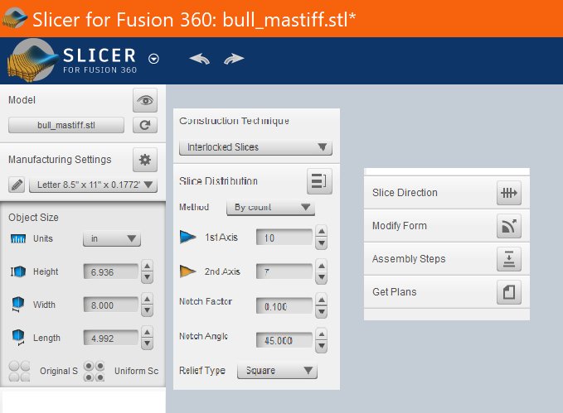Click the blue 1st Axis arrow icon
This screenshot has height=413, width=563.
[x=187, y=237]
